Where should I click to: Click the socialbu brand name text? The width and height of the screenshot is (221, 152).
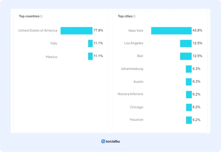point(113,141)
